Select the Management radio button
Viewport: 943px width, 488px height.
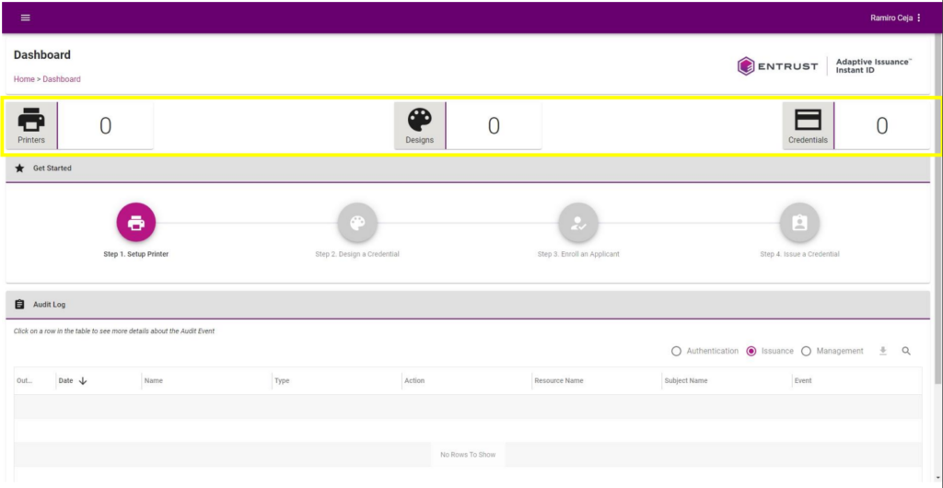coord(807,351)
